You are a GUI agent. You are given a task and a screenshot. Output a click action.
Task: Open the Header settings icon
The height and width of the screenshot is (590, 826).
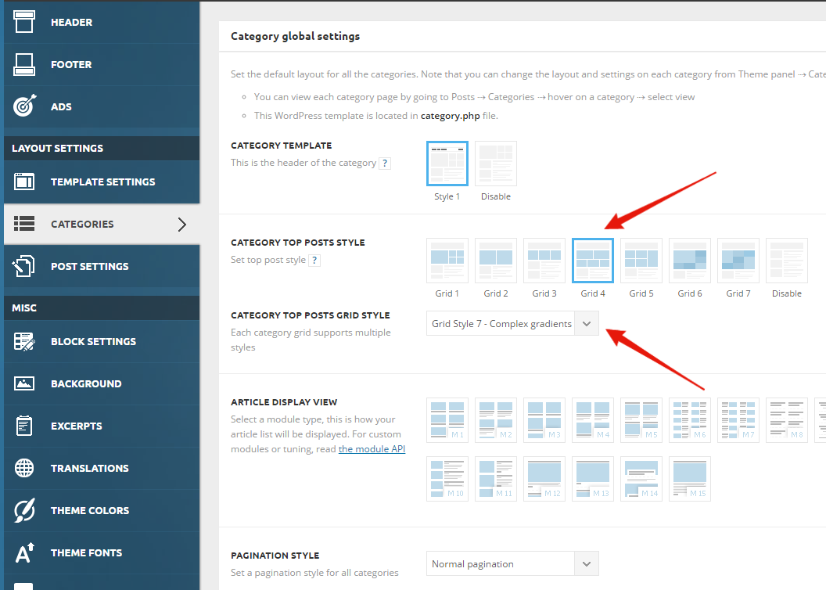click(x=24, y=22)
